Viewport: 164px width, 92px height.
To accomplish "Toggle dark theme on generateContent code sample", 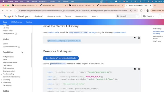I will pyautogui.click(x=135, y=69).
